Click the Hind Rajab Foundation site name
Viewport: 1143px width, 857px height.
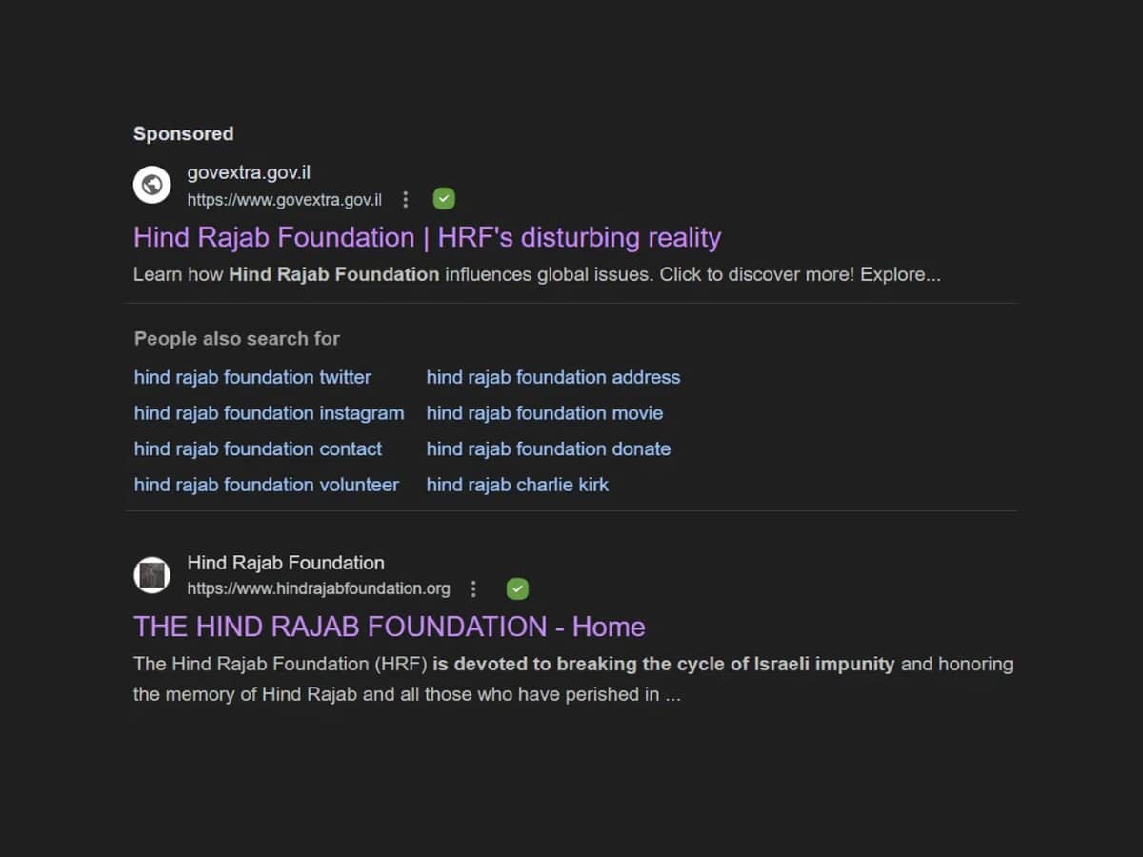(285, 562)
